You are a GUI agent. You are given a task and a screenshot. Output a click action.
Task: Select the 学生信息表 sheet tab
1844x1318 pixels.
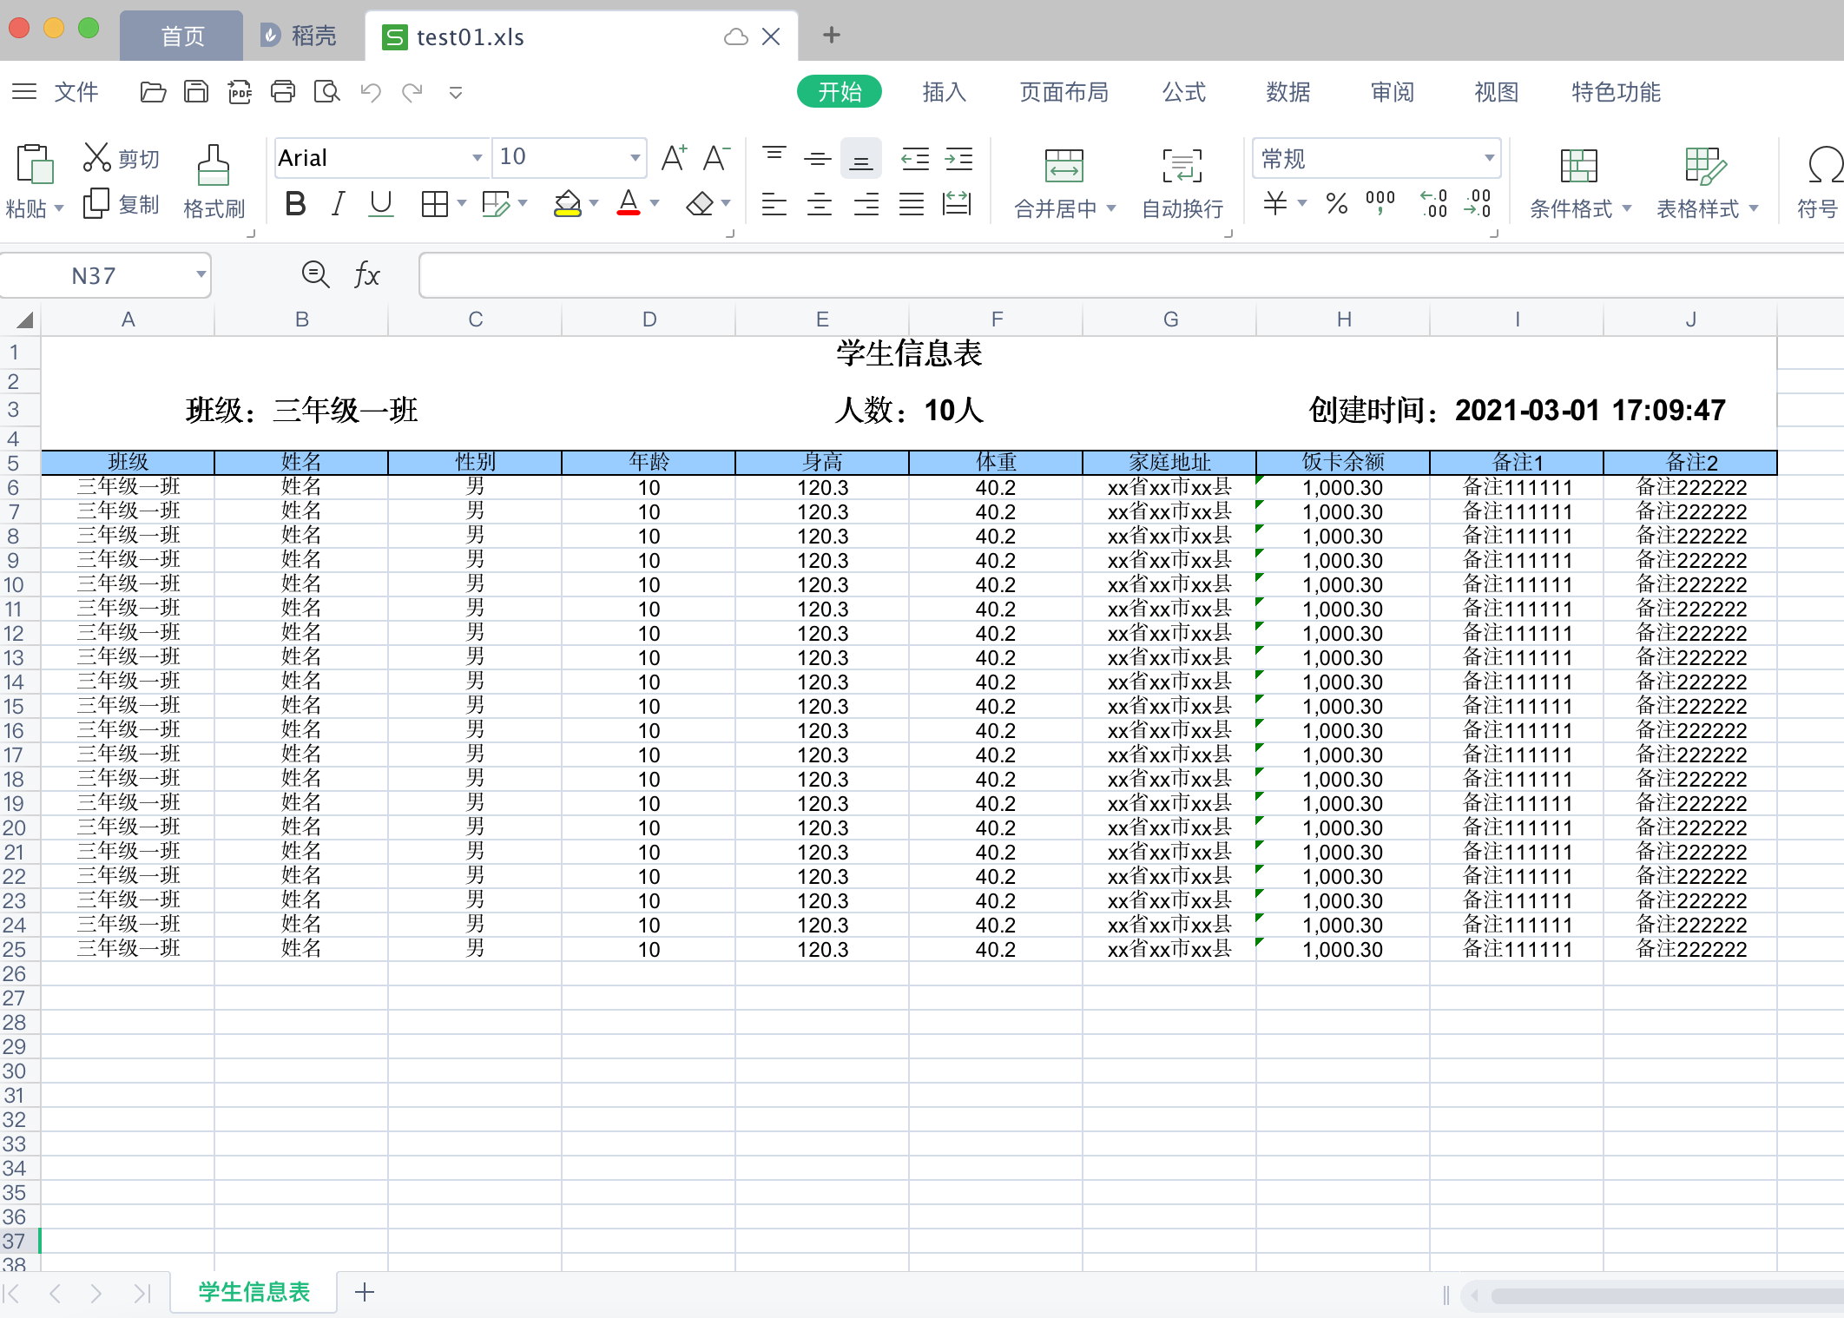[x=254, y=1292]
